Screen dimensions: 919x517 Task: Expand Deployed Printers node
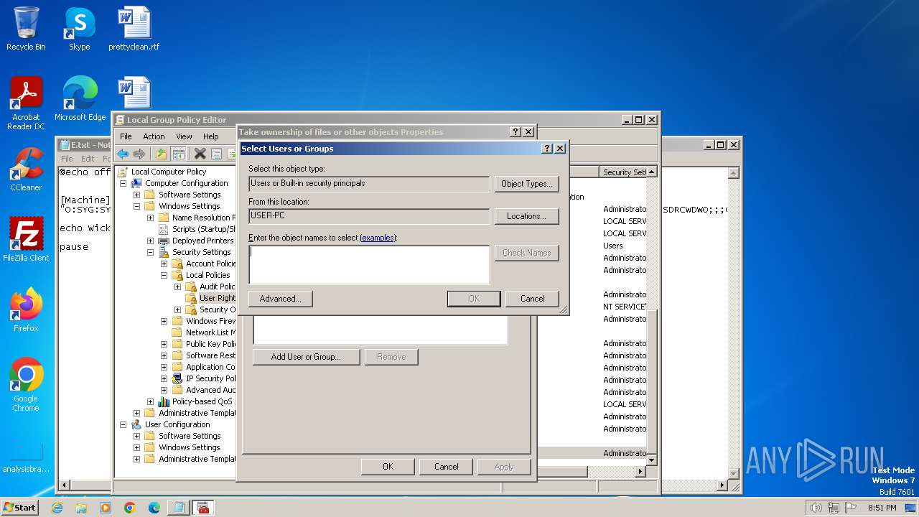[150, 241]
